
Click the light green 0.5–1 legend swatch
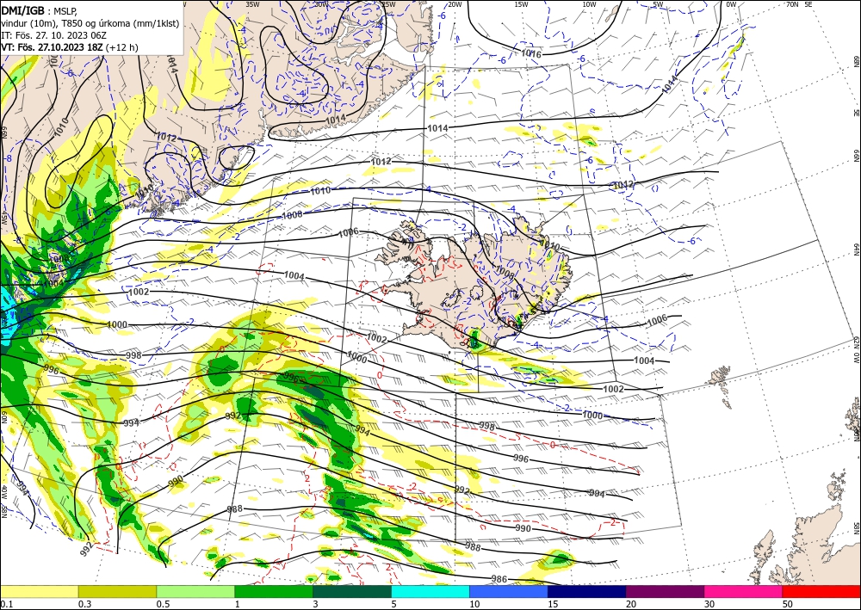[195, 591]
